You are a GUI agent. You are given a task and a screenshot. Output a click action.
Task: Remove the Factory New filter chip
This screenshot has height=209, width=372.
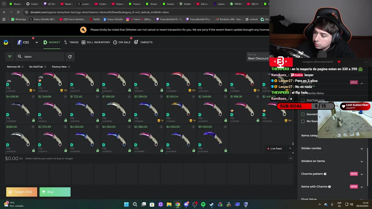(x=69, y=67)
